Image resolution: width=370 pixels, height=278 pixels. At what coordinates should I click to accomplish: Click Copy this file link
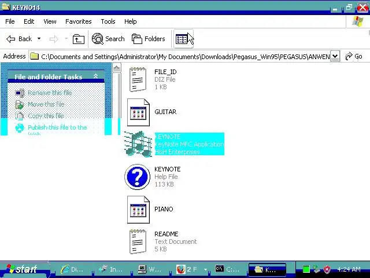pos(46,116)
